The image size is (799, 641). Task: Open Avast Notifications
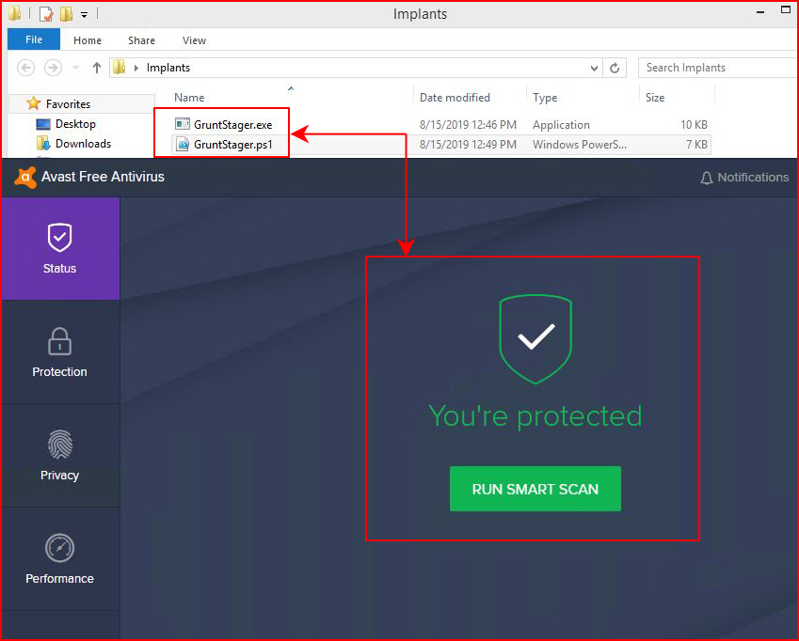pos(744,178)
